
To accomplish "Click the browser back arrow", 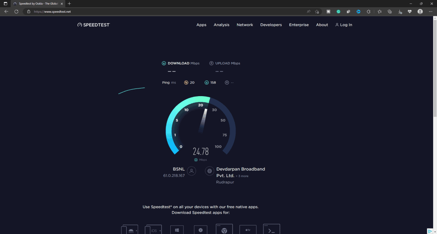I will coord(6,11).
